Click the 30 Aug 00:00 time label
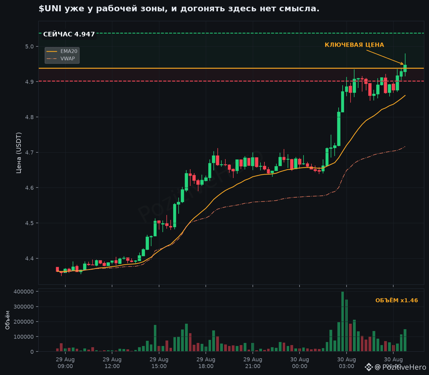The width and height of the screenshot is (429, 375). 300,363
